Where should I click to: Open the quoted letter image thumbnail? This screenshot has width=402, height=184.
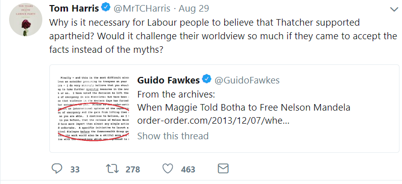[93, 108]
